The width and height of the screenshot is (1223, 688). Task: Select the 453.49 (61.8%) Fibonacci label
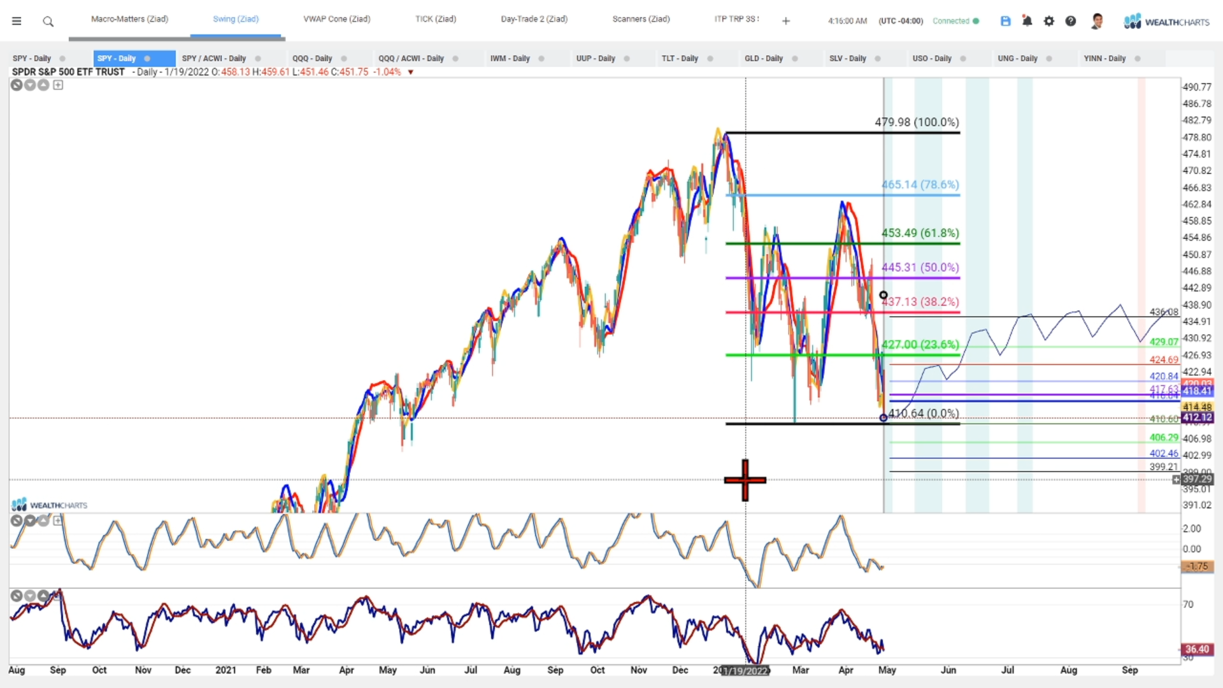click(920, 233)
